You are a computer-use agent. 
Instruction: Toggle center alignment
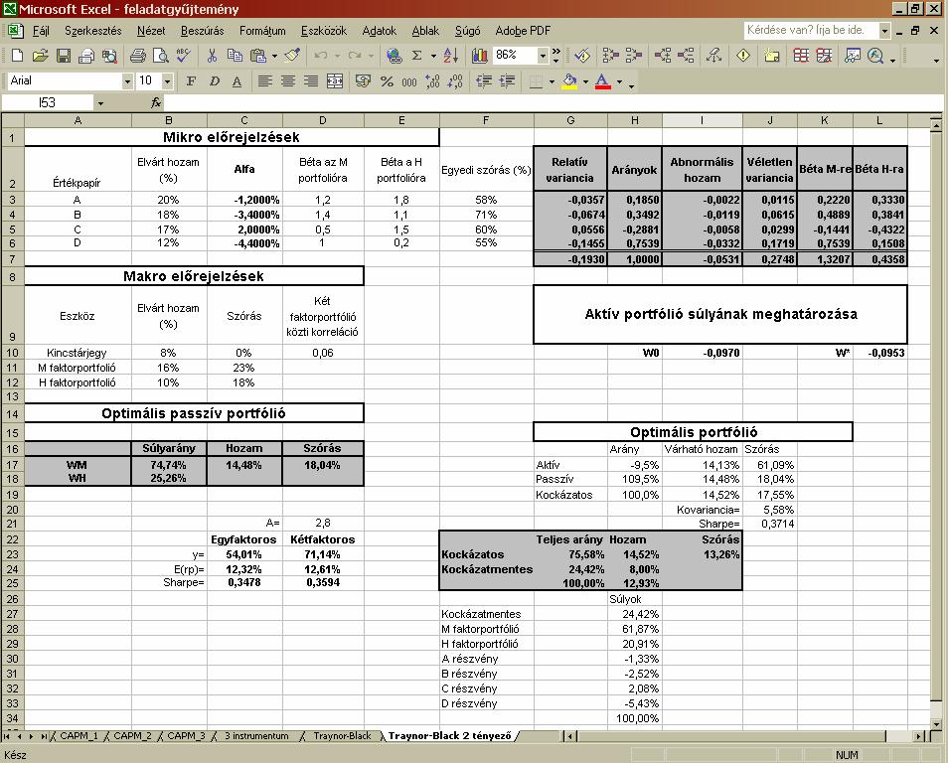pos(288,81)
